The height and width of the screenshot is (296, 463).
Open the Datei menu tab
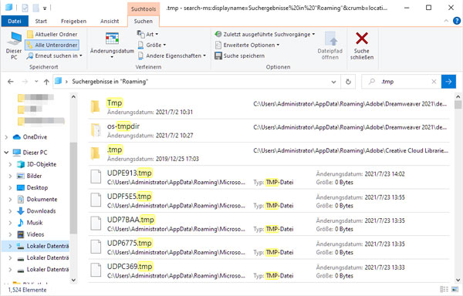pos(15,22)
